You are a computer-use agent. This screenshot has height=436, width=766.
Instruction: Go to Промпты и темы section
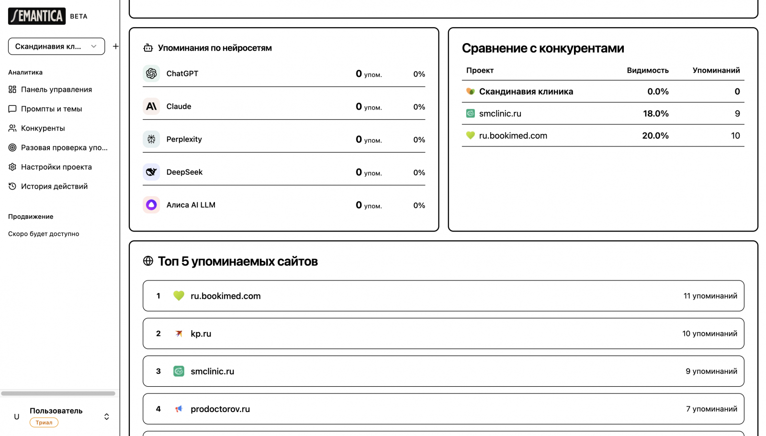(51, 109)
